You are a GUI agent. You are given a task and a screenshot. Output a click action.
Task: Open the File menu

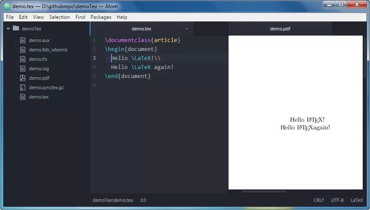pos(10,17)
